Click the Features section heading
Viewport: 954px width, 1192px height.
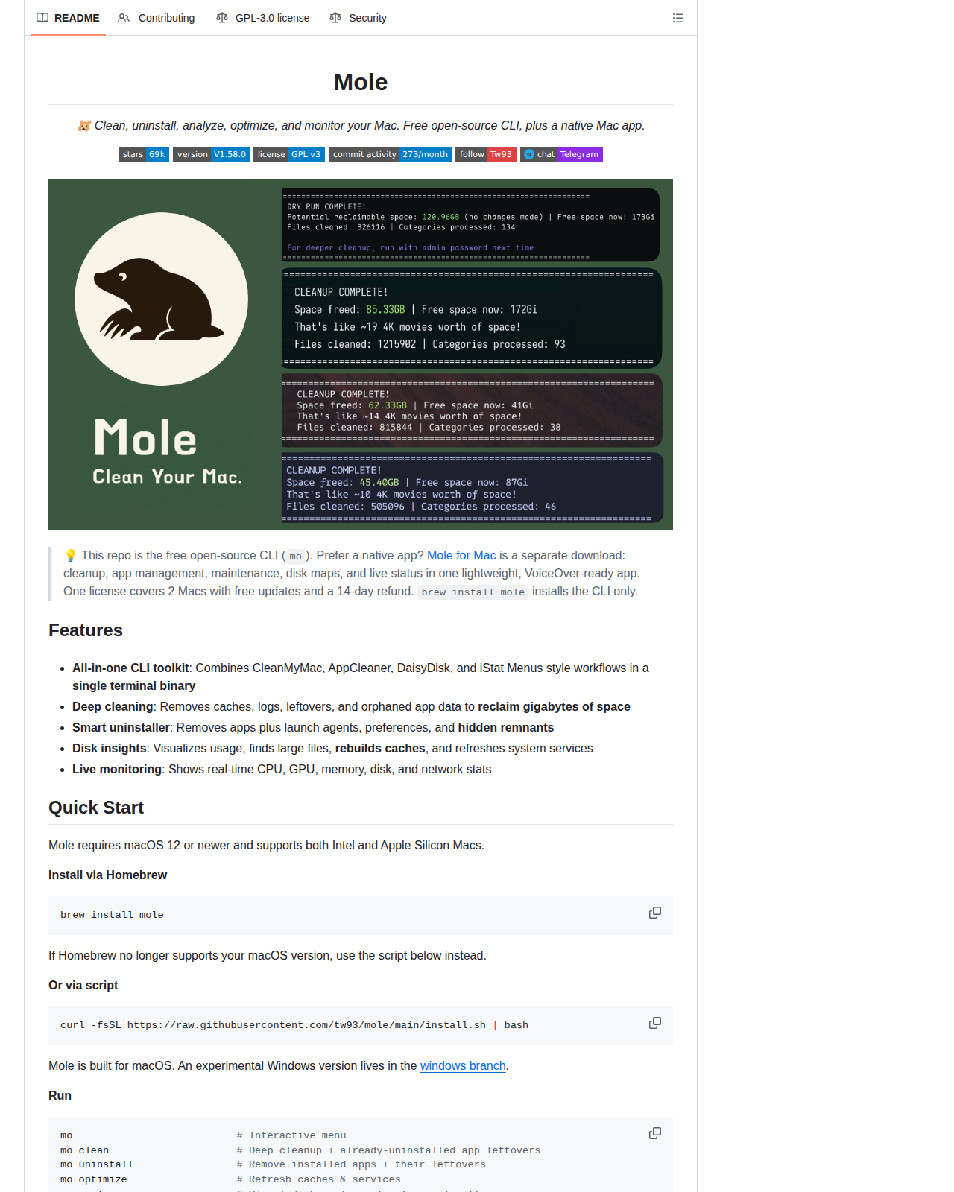click(86, 630)
